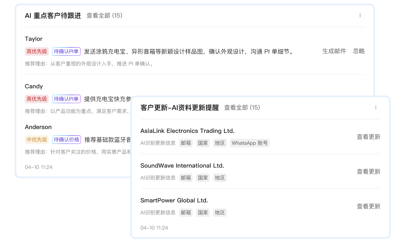View updates for AsiaLink Electronics Trading Ltd.
This screenshot has width=398, height=244.
click(x=368, y=137)
